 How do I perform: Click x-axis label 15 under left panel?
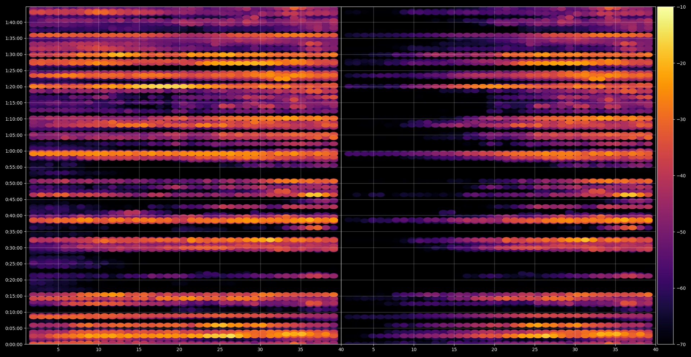coord(139,349)
